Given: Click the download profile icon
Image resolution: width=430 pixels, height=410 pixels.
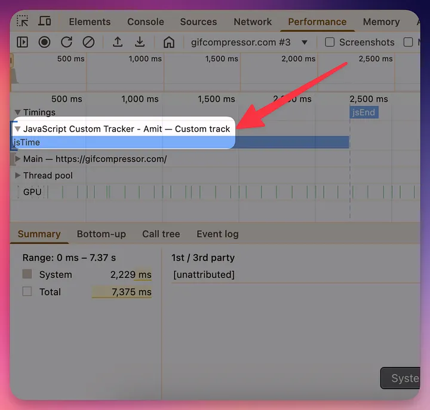Looking at the screenshot, I should click(140, 42).
